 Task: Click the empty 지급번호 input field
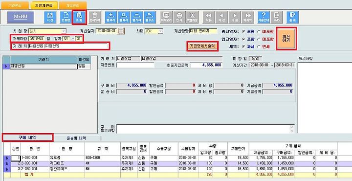[135, 66]
